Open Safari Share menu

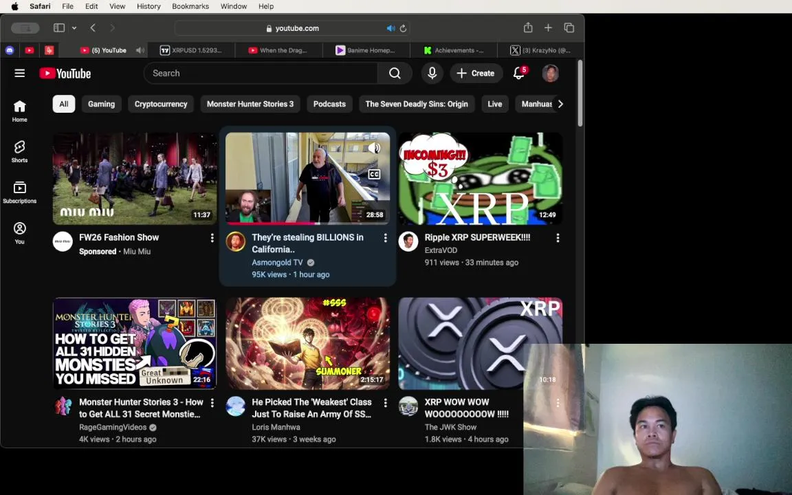528,27
